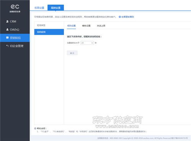This screenshot has height=141, width=191.
Task: Click the dropdown arrow beside 15
Action: coord(92,43)
